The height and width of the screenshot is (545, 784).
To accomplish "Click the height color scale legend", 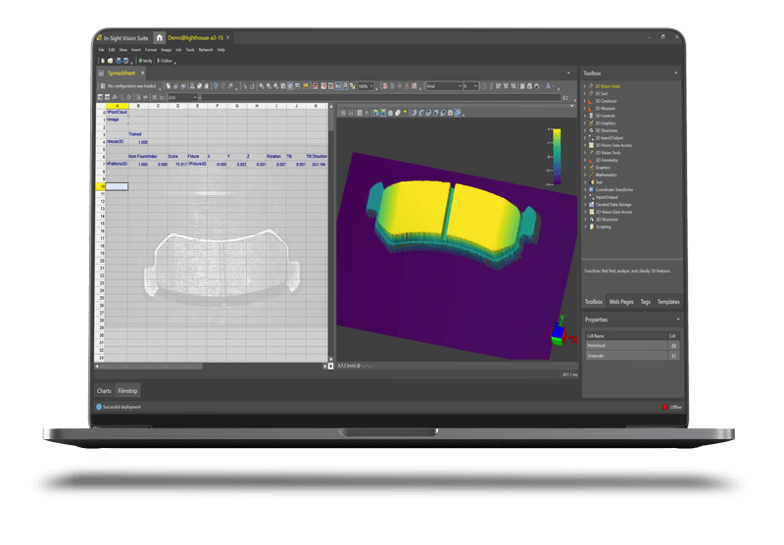I will tap(557, 157).
